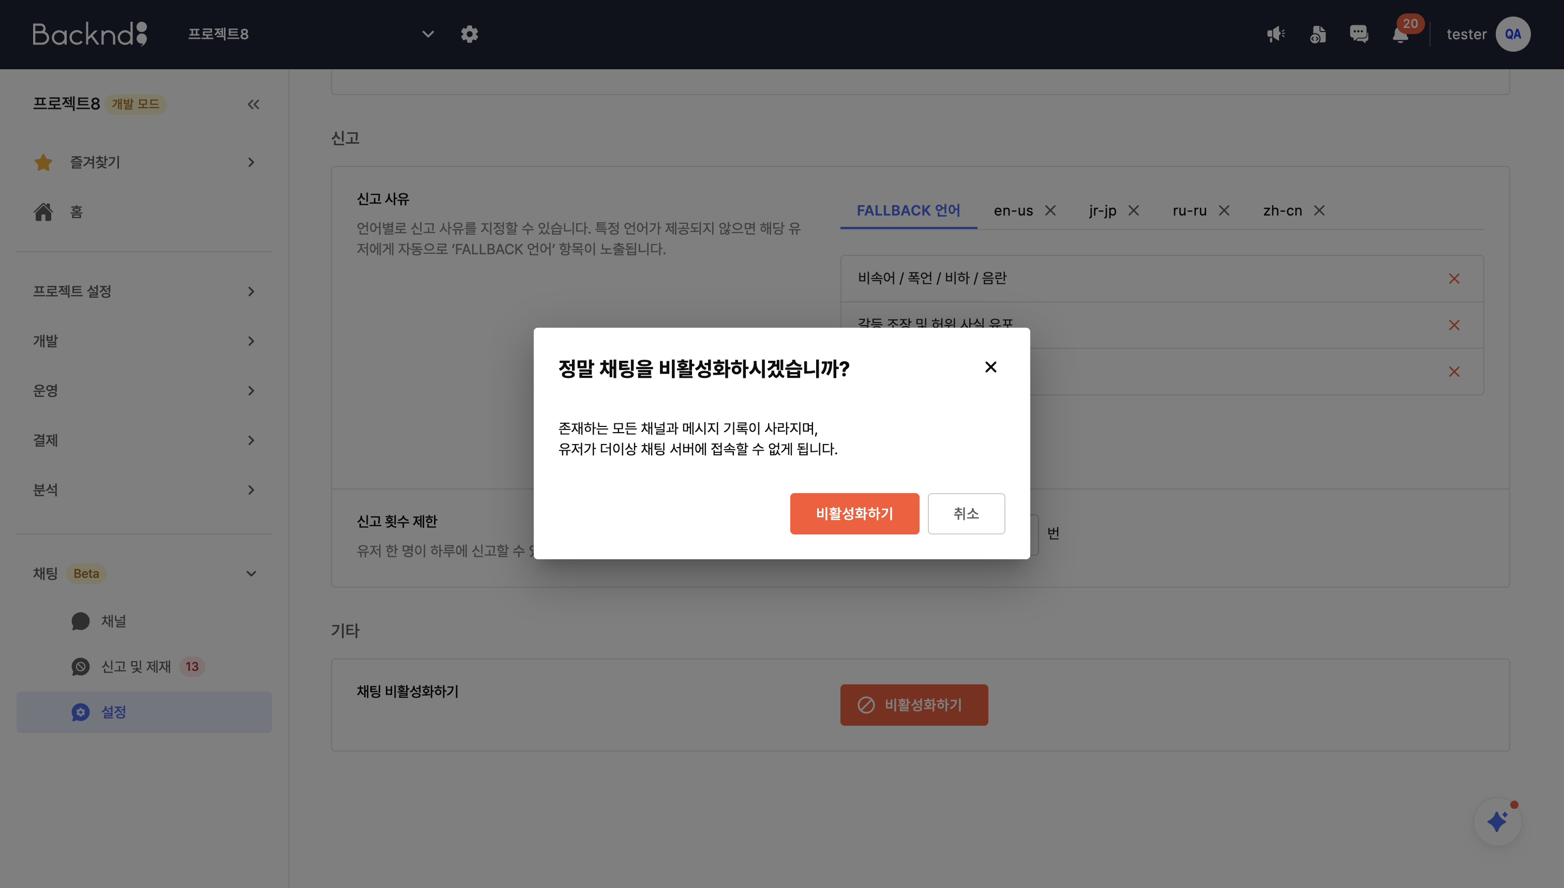Switch to the ru-ru tab
Viewport: 1564px width, 888px height.
point(1190,210)
